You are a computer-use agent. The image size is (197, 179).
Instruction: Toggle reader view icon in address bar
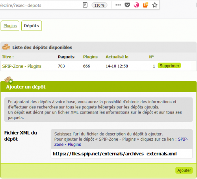click(85, 5)
